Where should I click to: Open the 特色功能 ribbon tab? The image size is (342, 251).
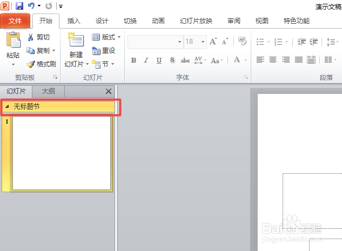pyautogui.click(x=297, y=21)
